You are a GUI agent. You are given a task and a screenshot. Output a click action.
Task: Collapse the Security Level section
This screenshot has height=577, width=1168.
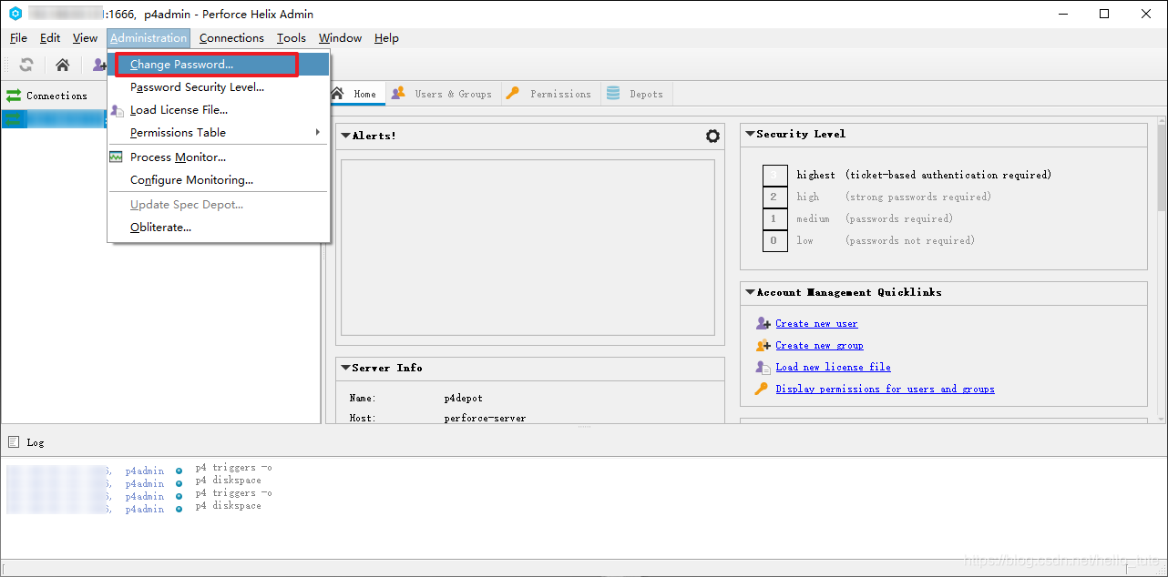[x=750, y=134]
